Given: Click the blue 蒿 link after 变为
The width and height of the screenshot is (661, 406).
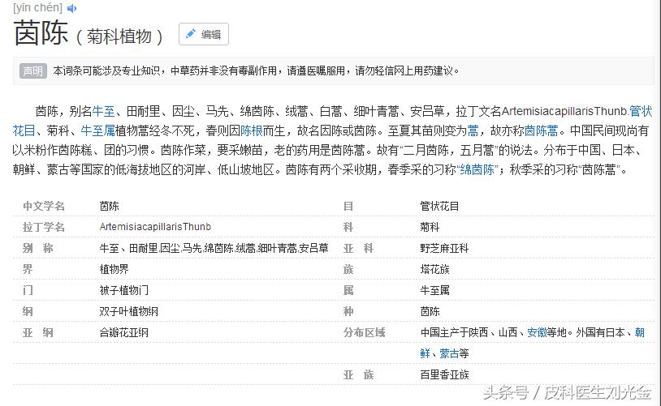Looking at the screenshot, I should pos(473,130).
